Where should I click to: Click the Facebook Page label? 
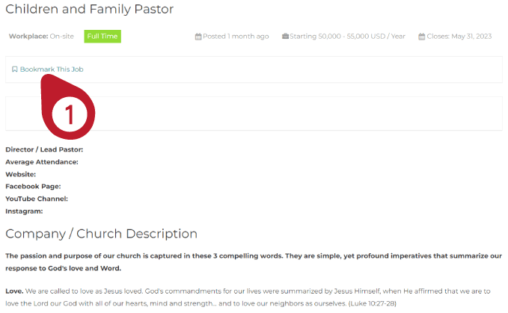pyautogui.click(x=33, y=186)
